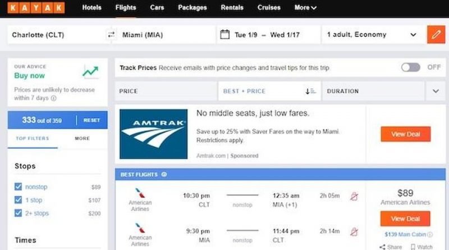Expand the sort options chevron after Duration
449x250 pixels.
click(436, 91)
